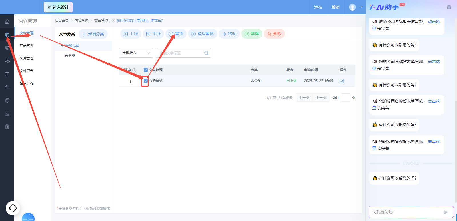The width and height of the screenshot is (457, 221).
Task: Click the 帮助 button in top bar
Action: tap(336, 7)
